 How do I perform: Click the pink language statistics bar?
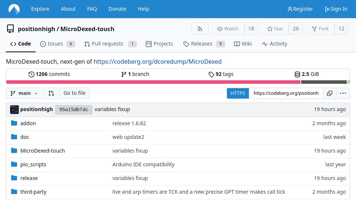tap(153, 82)
